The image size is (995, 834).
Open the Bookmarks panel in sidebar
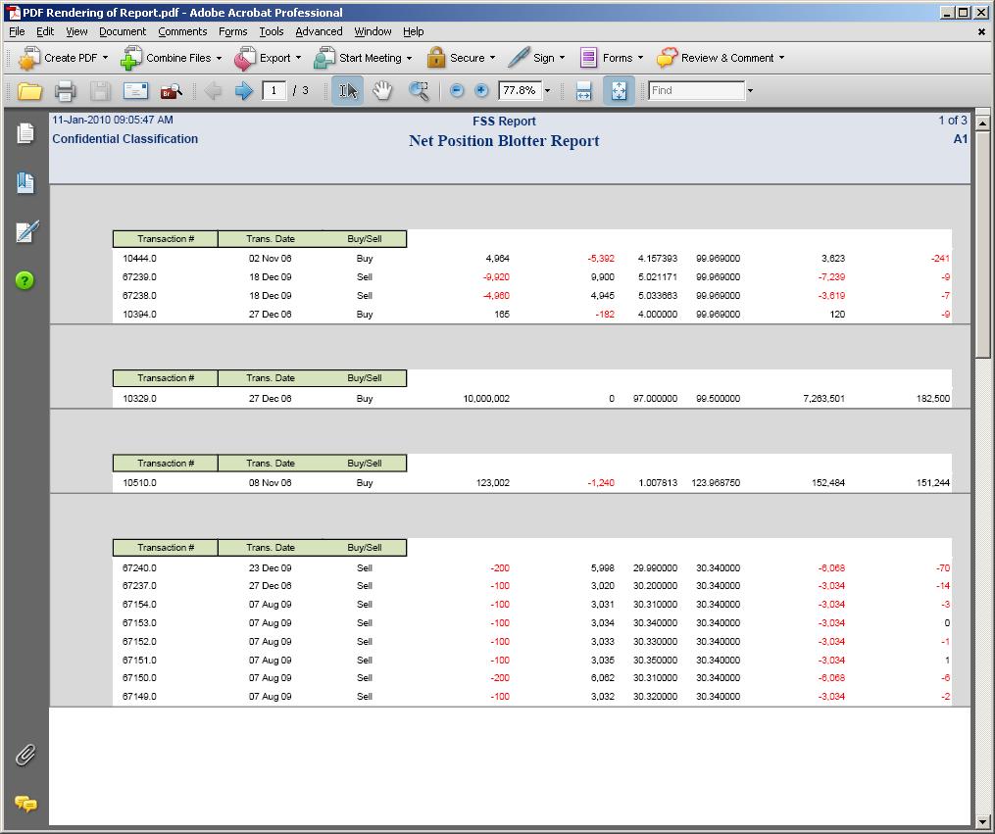[25, 182]
